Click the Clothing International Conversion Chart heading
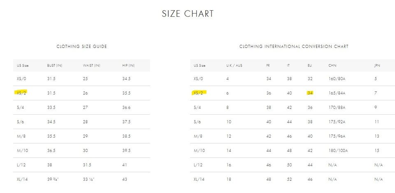Image resolution: width=395 pixels, height=193 pixels. (x=294, y=47)
